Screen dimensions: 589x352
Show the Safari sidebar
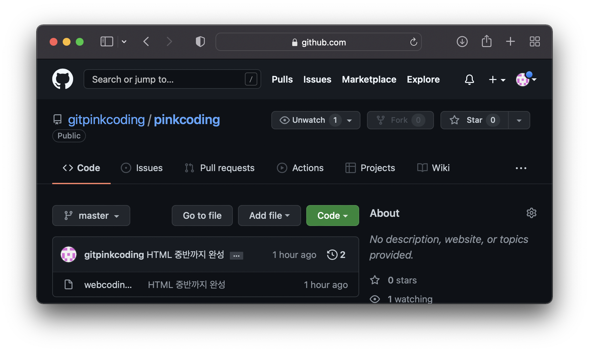click(107, 42)
